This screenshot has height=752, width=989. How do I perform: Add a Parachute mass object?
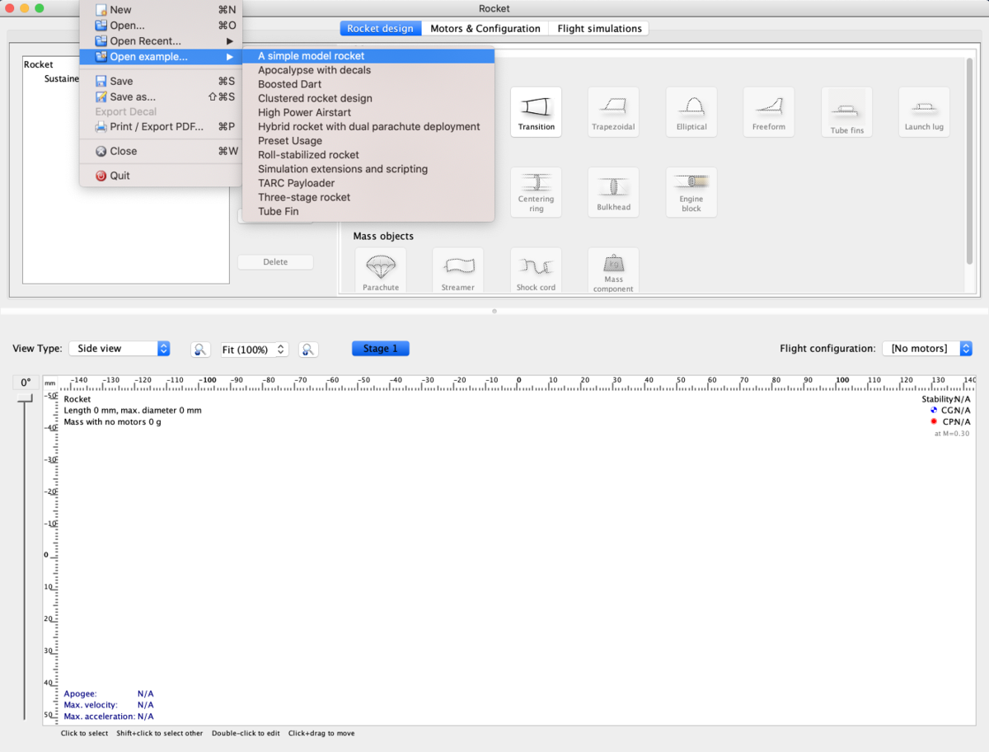(380, 271)
